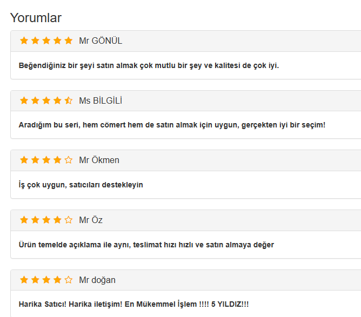Click first star in Mr doğan's rating
361x317 pixels.
tap(24, 280)
